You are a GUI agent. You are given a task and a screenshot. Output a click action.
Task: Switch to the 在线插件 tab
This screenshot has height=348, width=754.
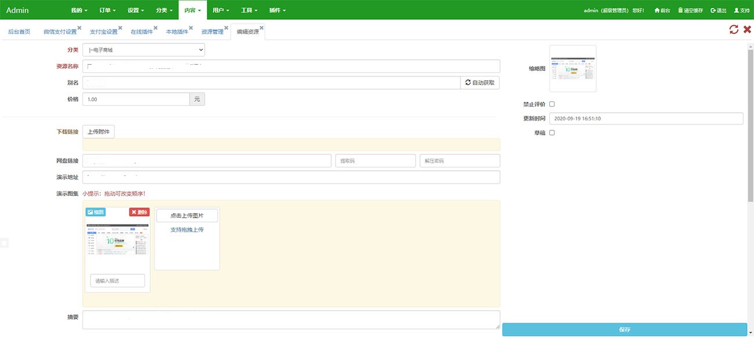pyautogui.click(x=142, y=32)
